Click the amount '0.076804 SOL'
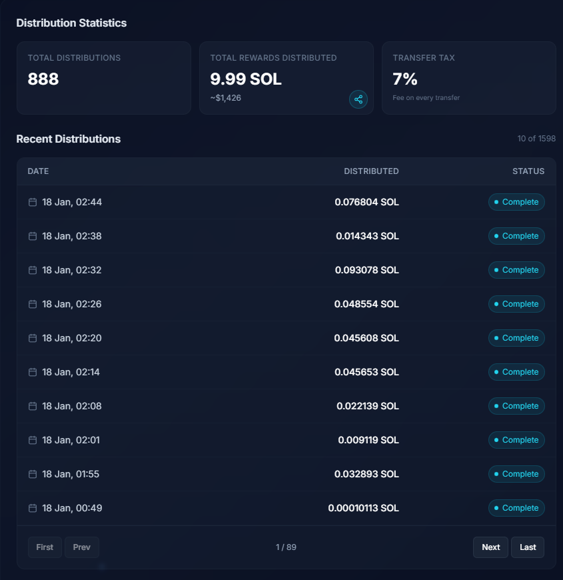 [x=366, y=202]
